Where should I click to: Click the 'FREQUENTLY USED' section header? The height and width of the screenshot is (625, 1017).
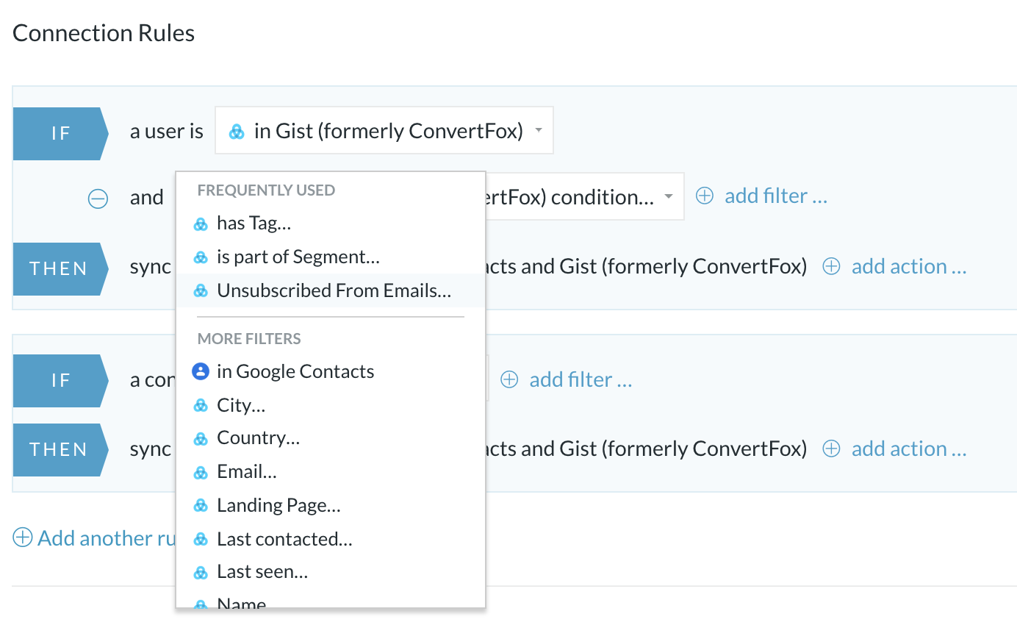(x=266, y=190)
